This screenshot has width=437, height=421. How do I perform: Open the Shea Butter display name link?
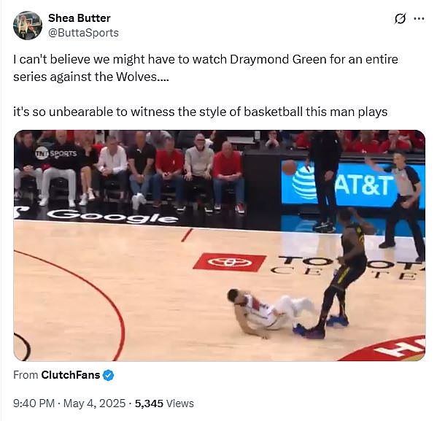(80, 18)
